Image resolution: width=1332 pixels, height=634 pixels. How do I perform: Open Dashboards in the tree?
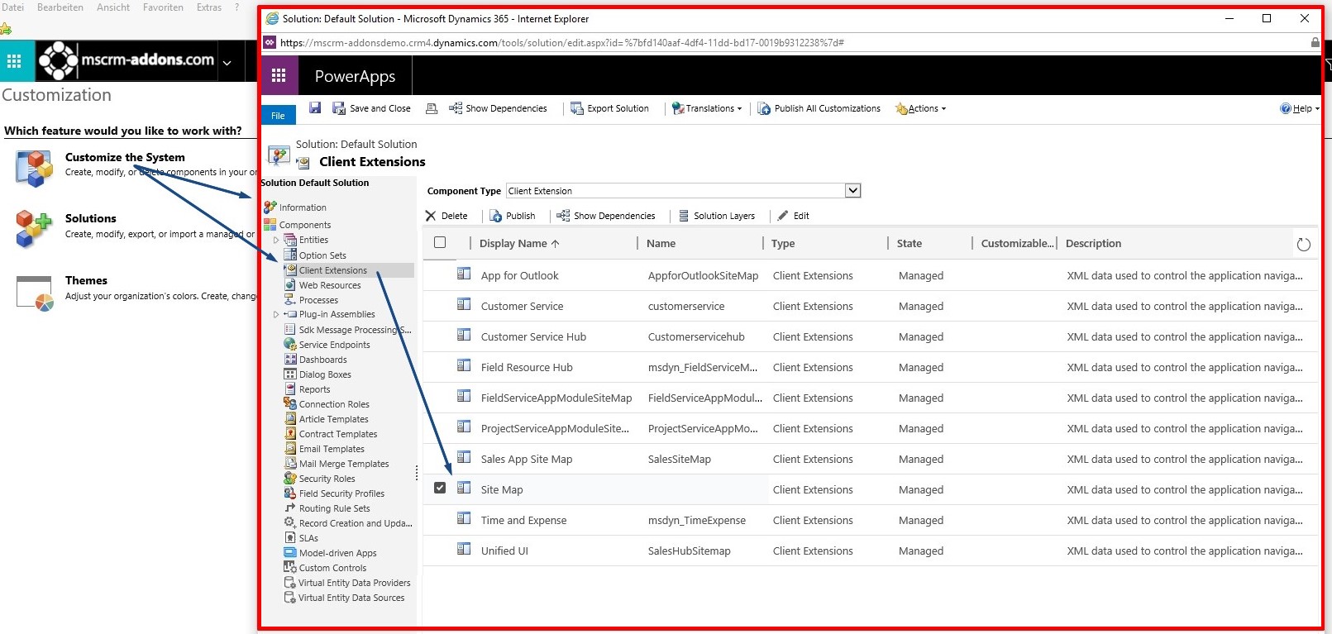(322, 360)
